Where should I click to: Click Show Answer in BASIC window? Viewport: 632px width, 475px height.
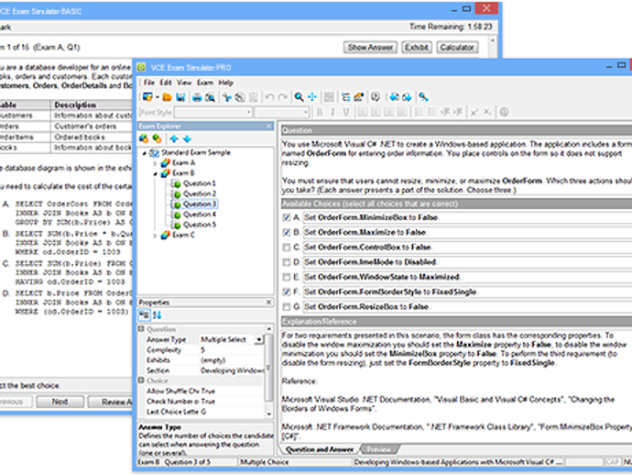(370, 47)
